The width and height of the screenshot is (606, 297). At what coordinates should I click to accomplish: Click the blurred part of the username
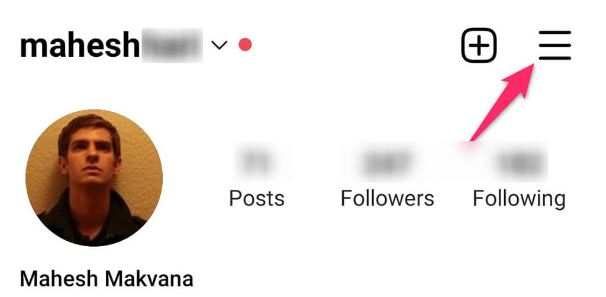[x=172, y=45]
